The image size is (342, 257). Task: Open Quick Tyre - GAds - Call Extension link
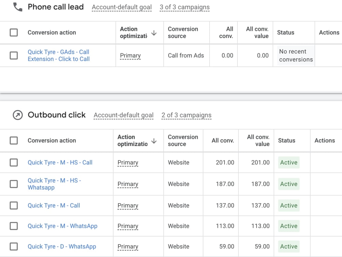pyautogui.click(x=59, y=56)
